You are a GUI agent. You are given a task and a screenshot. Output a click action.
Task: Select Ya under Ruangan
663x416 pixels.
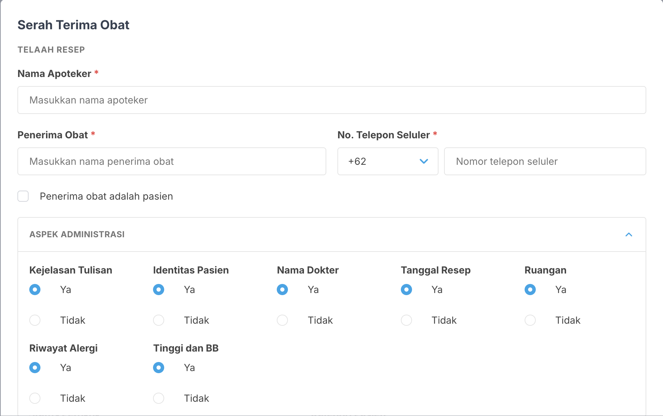click(530, 290)
